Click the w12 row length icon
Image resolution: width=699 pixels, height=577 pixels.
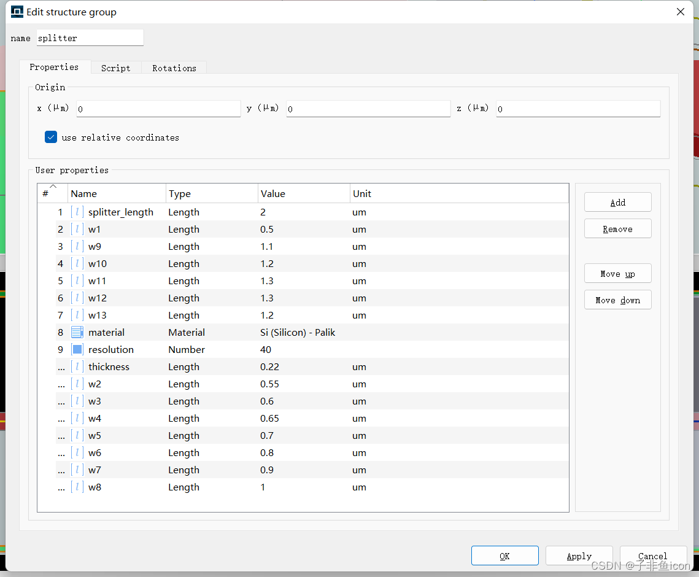coord(77,298)
